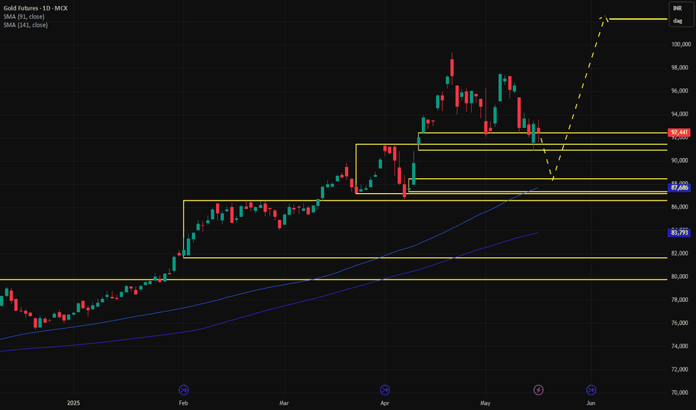Click the blue 87,686 SMA value label
The width and height of the screenshot is (696, 410).
point(679,188)
